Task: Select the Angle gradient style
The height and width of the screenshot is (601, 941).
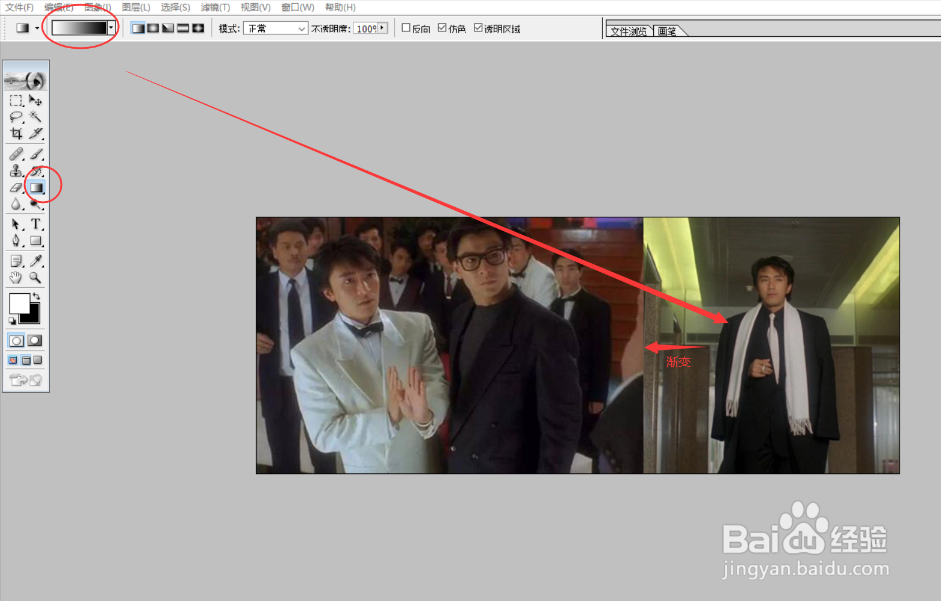Action: point(168,28)
